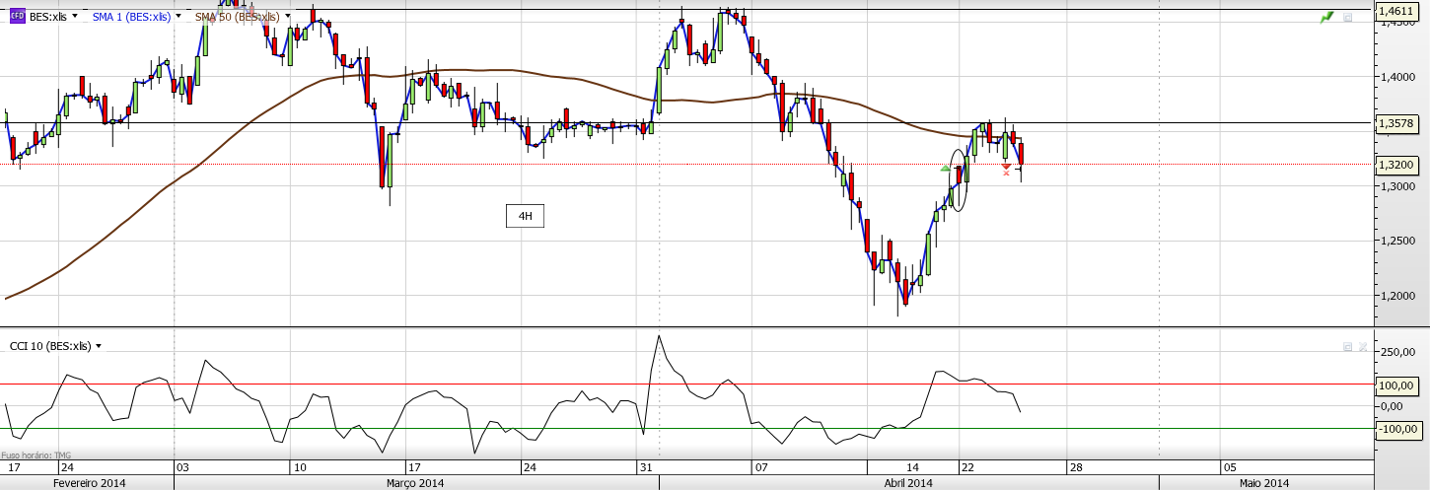Click the purple CFD instrument icon

tap(18, 17)
